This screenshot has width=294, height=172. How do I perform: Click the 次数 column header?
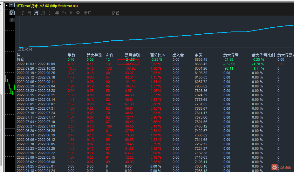click(110, 55)
